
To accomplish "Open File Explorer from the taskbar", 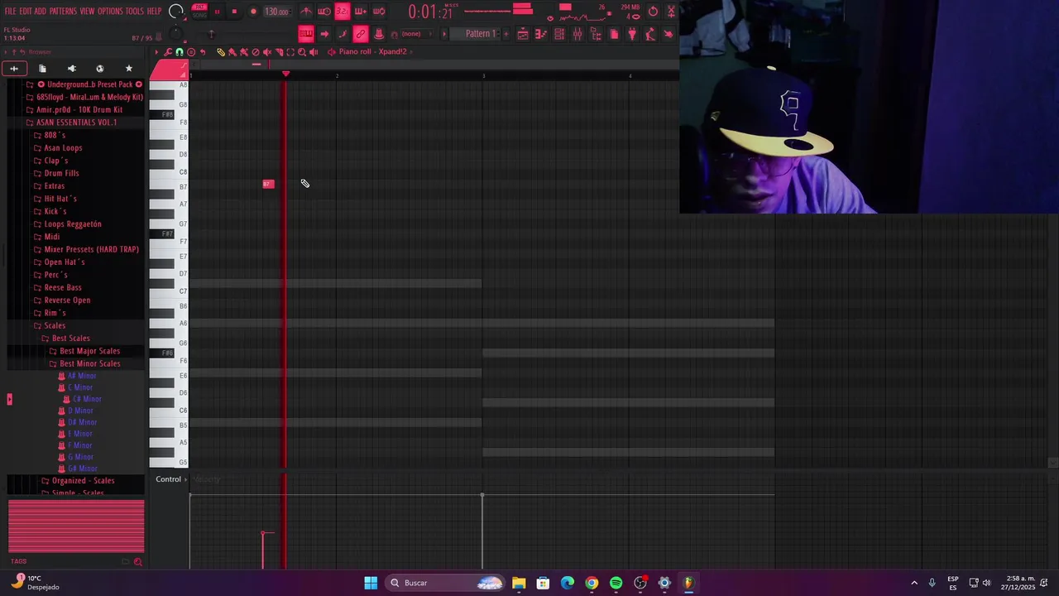I will (x=519, y=583).
